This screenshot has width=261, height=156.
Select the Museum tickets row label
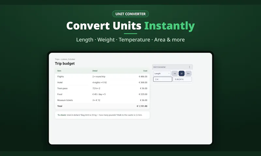(x=65, y=100)
